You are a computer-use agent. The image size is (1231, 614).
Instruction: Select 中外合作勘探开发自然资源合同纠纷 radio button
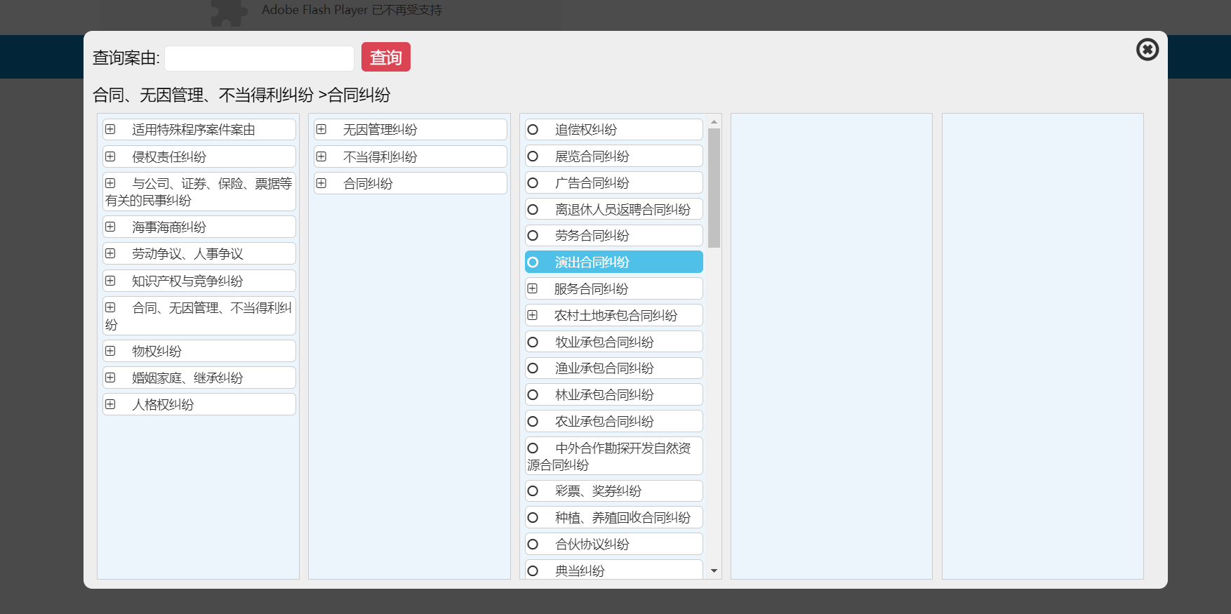pos(533,448)
